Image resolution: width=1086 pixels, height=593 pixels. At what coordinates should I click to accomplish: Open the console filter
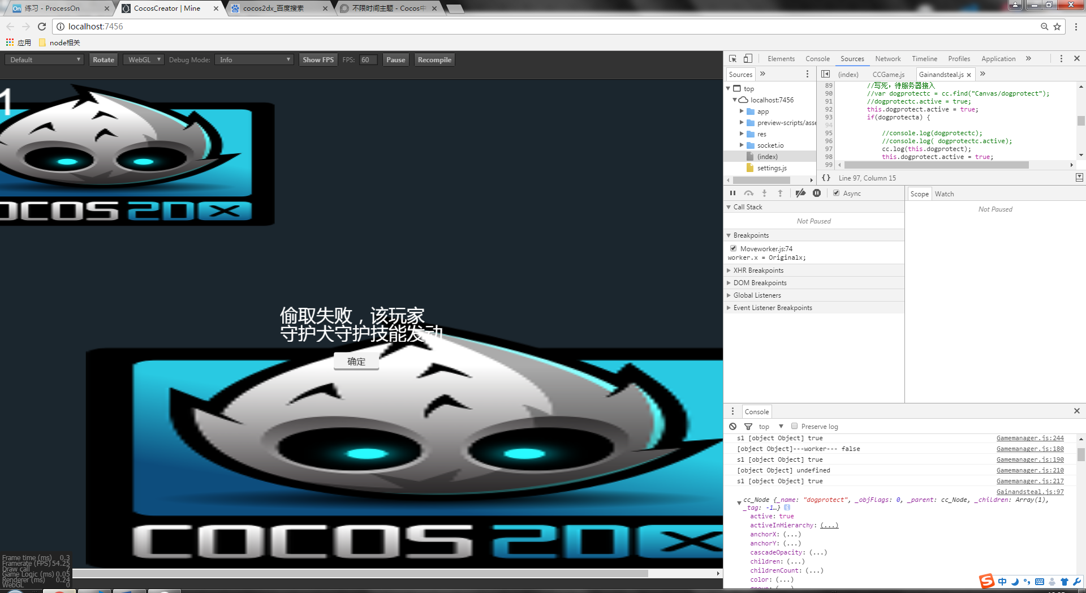pyautogui.click(x=748, y=427)
